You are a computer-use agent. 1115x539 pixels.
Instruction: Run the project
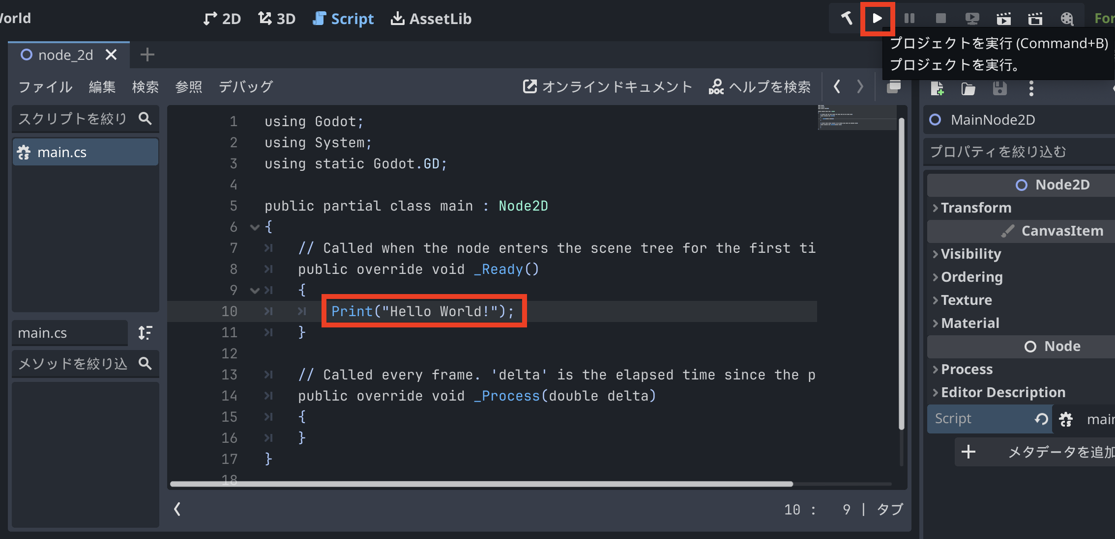pyautogui.click(x=877, y=18)
